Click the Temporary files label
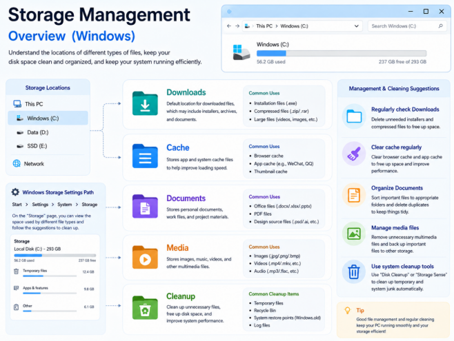The image size is (454, 341). (34, 271)
